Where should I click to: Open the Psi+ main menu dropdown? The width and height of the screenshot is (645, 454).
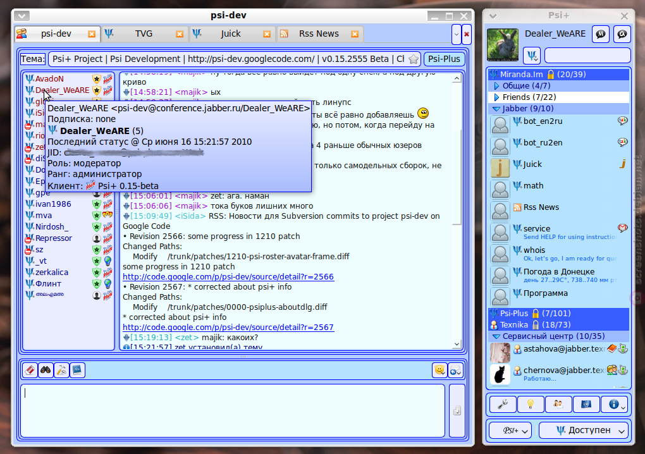tap(510, 431)
